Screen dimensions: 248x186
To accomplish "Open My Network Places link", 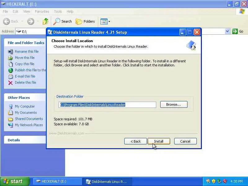I will pyautogui.click(x=29, y=125).
